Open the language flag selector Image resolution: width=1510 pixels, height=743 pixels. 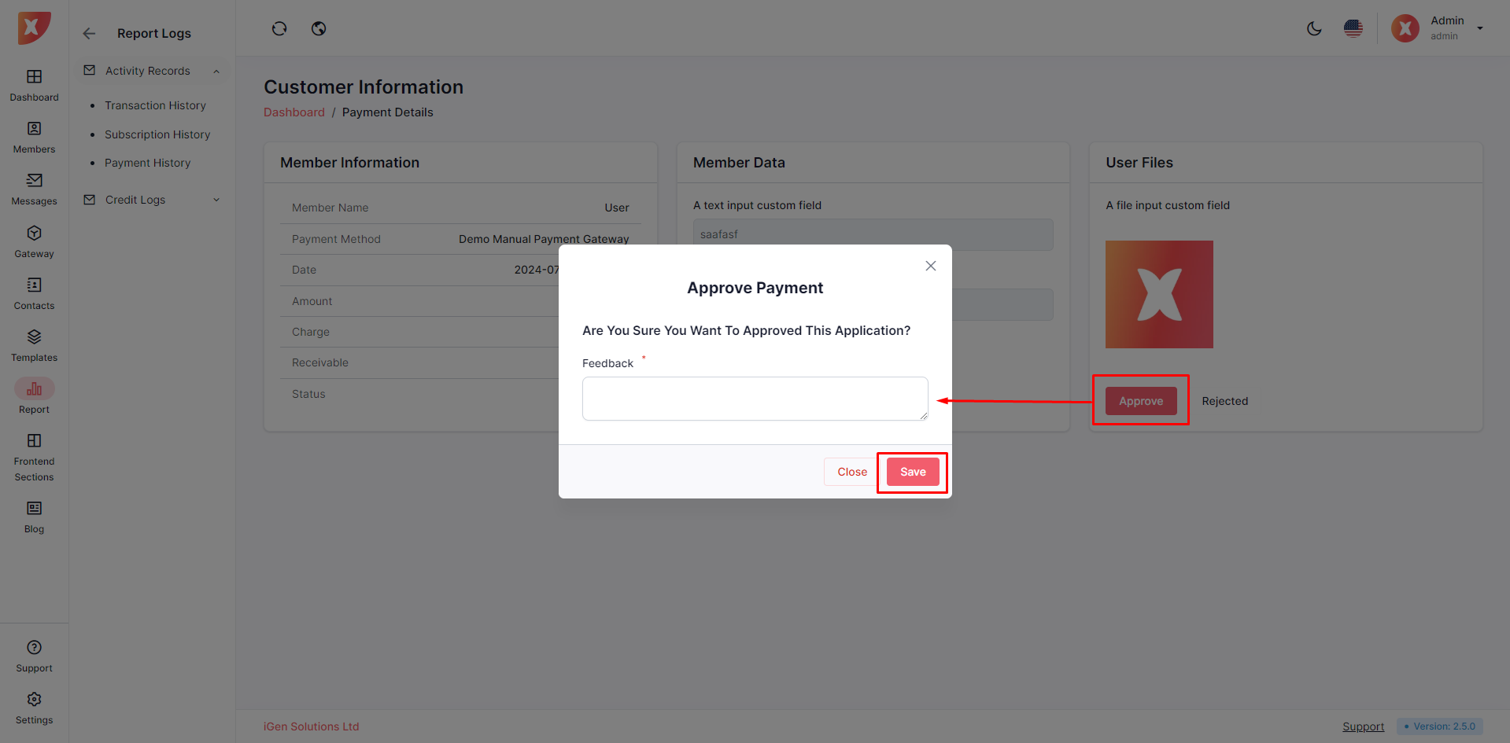(1353, 29)
